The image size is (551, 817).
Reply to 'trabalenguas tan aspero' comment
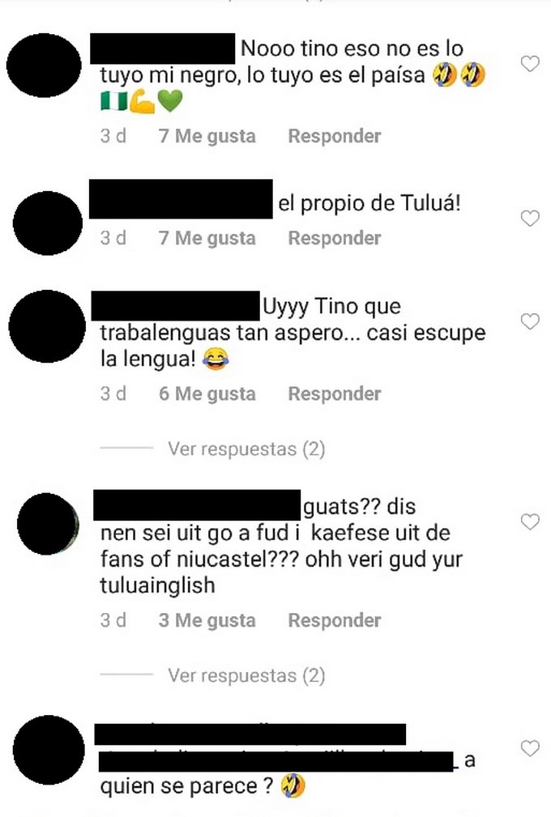click(x=335, y=394)
